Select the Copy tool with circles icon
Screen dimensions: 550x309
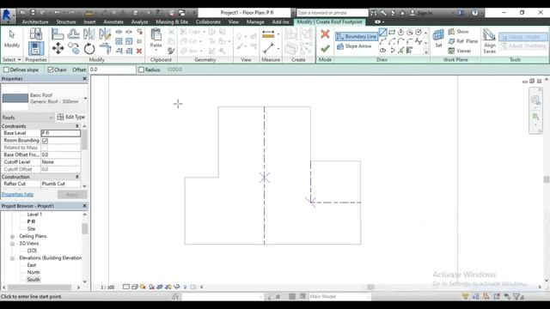pyautogui.click(x=74, y=48)
